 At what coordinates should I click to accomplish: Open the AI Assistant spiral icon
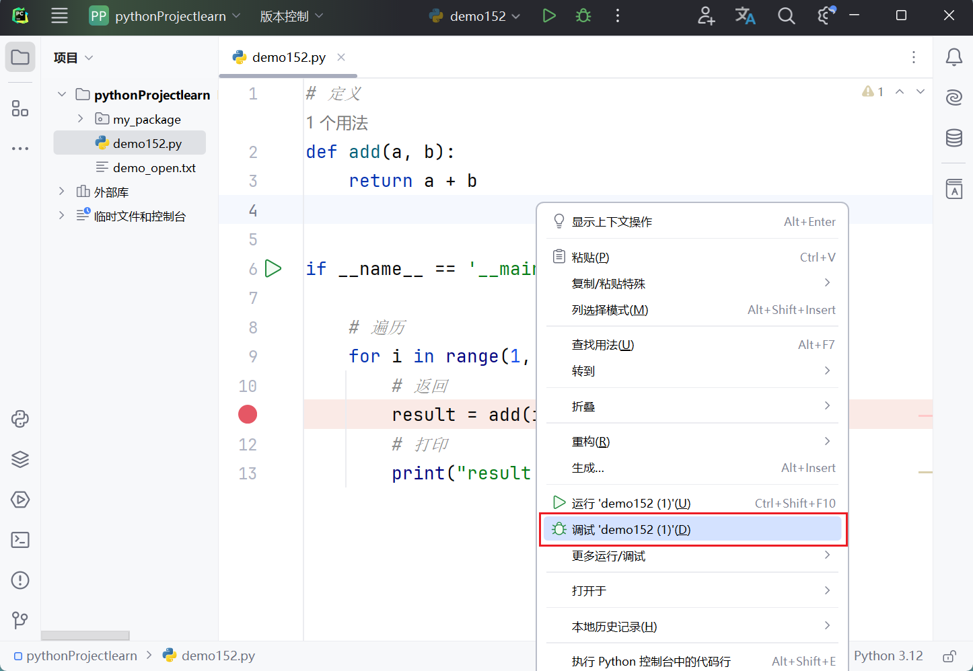[954, 97]
